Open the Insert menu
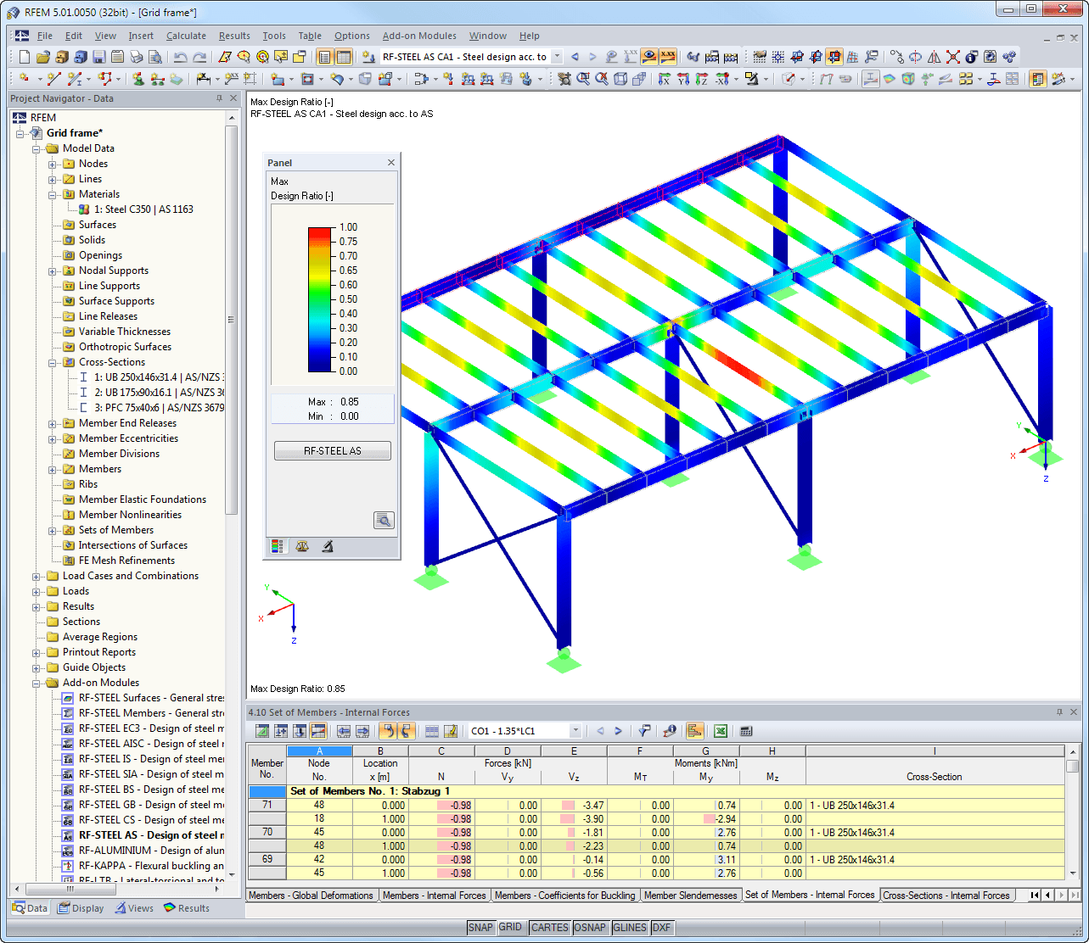 pos(141,36)
